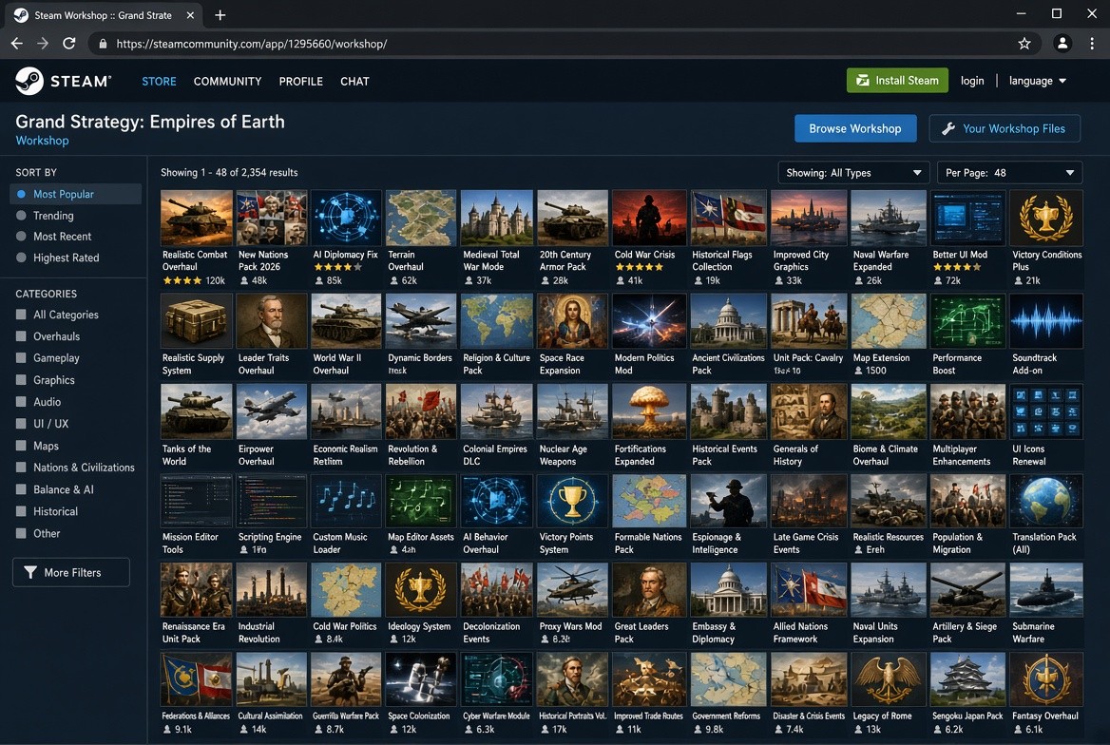Viewport: 1110px width, 745px height.
Task: Click the Espionage & Intelligence title text
Action: pos(716,544)
